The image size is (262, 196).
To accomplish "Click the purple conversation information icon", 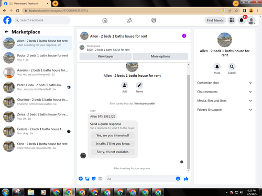I will (x=184, y=36).
